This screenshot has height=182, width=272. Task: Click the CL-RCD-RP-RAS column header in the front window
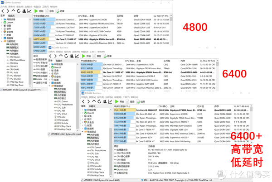[241, 106]
